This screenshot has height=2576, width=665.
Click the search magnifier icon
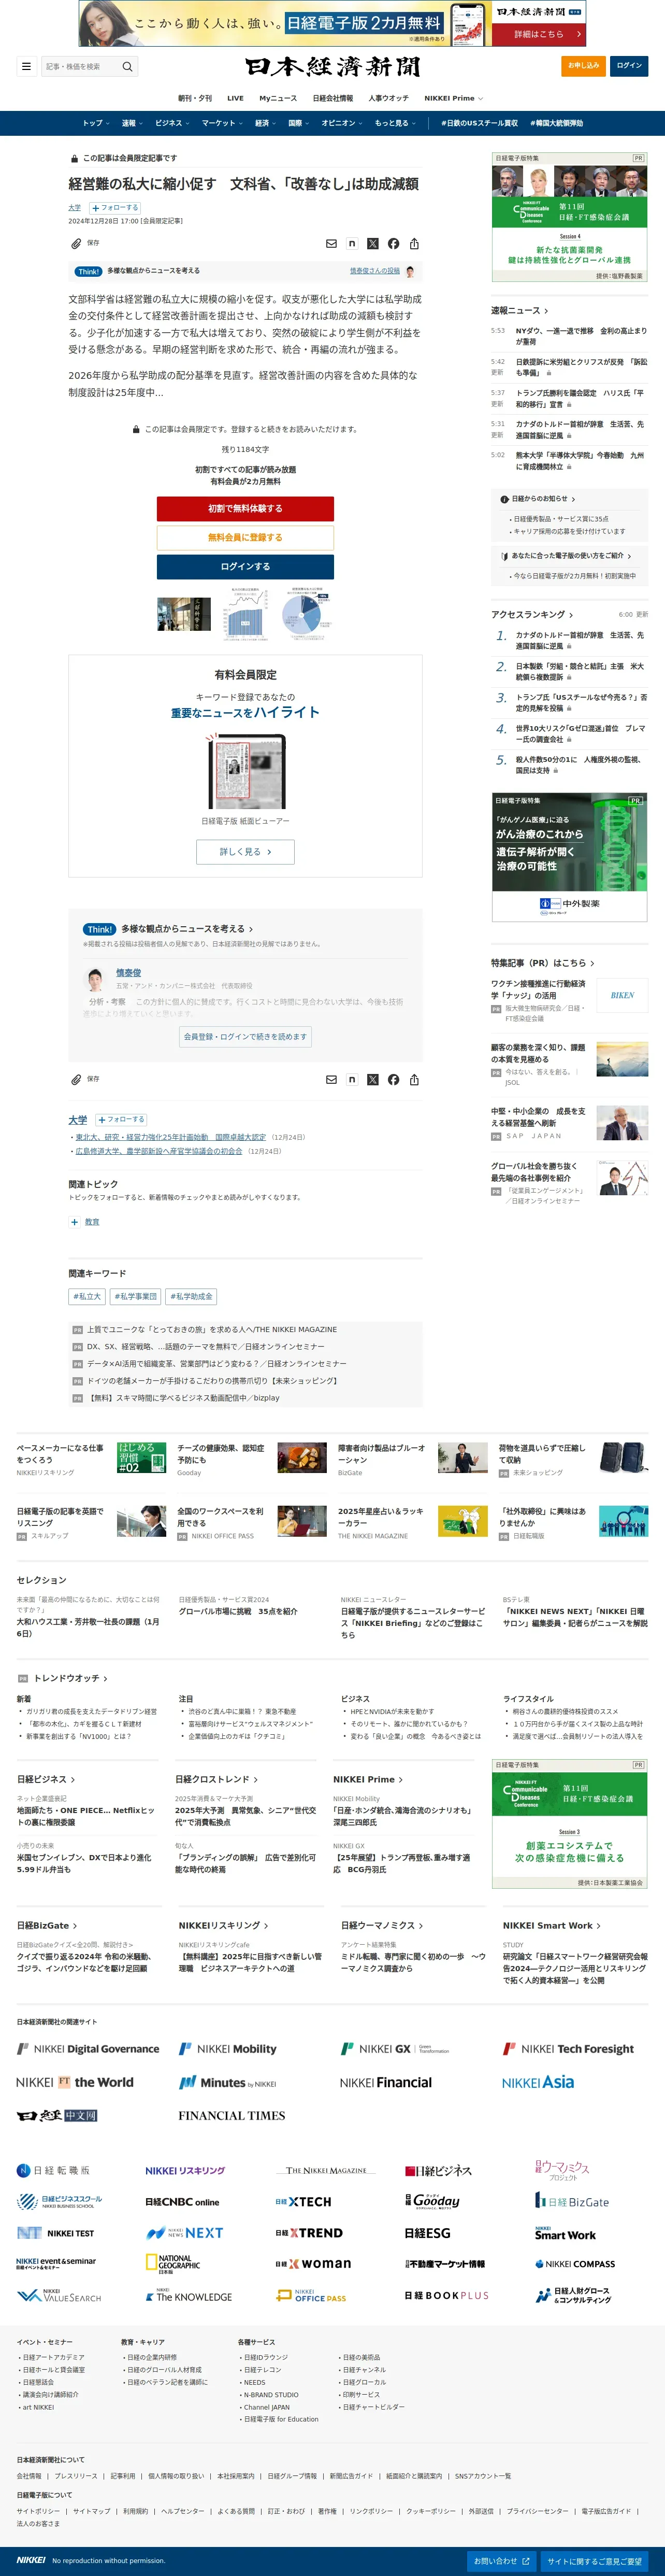coord(127,67)
